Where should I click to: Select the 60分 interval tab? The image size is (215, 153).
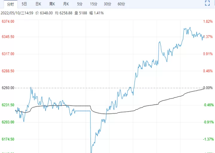click(x=121, y=4)
